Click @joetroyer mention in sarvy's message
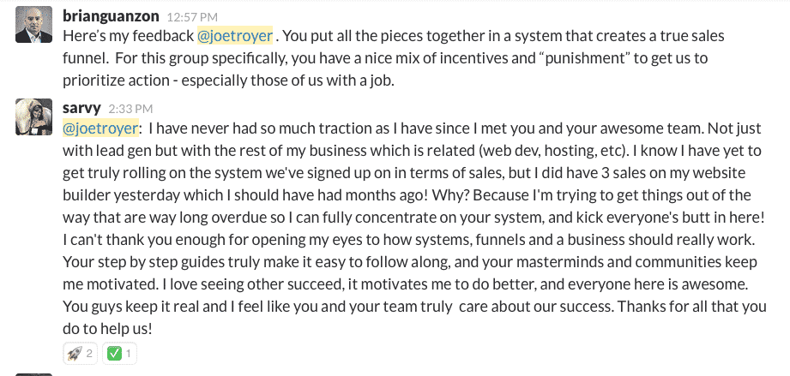790x376 pixels. [100, 128]
